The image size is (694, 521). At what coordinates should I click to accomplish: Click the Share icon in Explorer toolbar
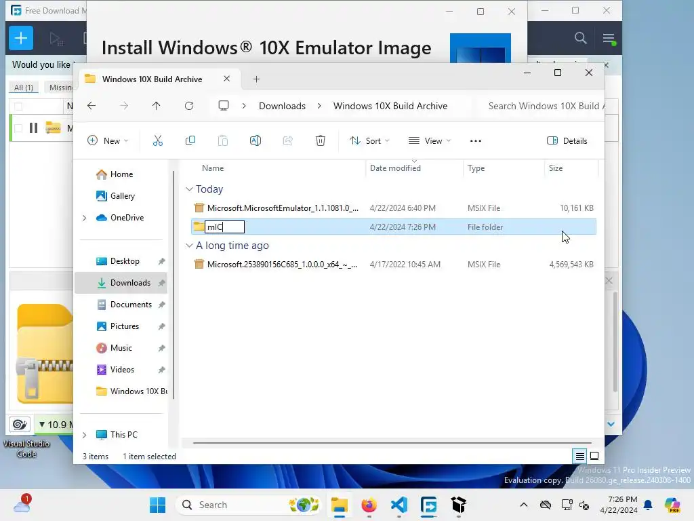287,141
